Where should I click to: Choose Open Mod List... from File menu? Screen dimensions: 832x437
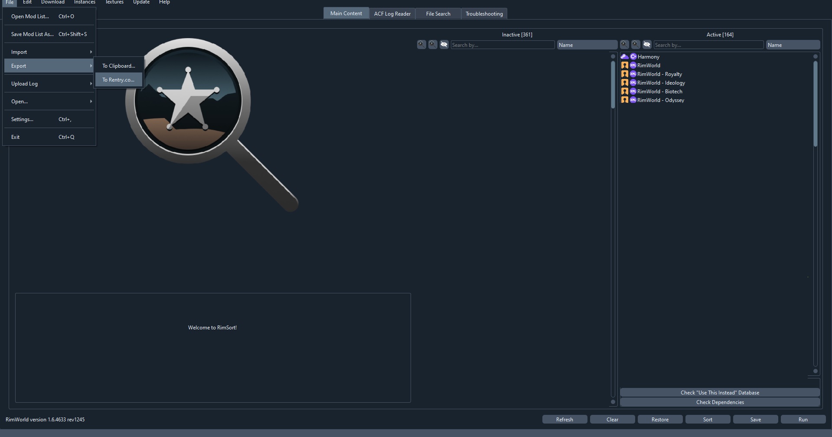(49, 16)
